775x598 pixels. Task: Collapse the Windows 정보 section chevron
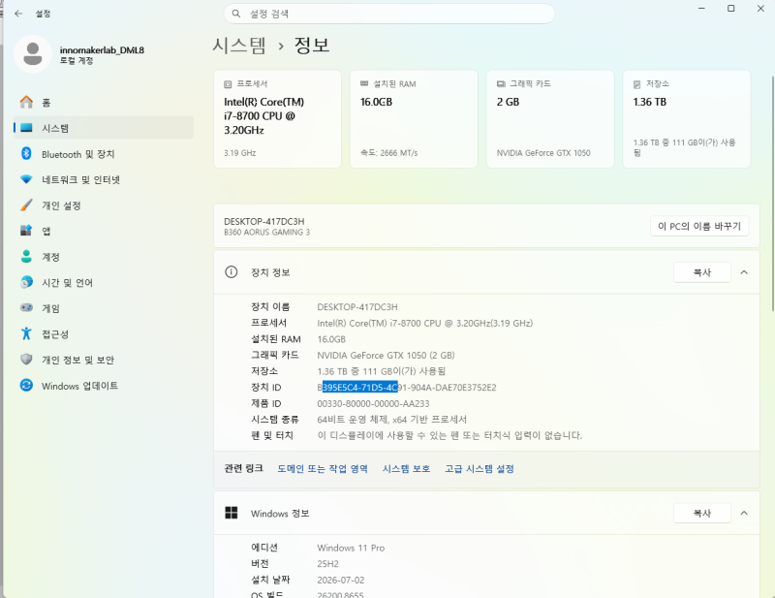[744, 514]
